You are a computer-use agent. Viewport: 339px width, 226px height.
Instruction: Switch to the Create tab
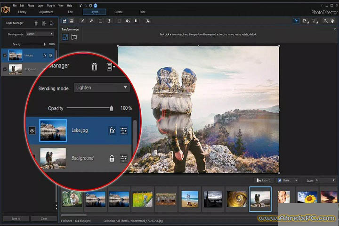coord(119,12)
